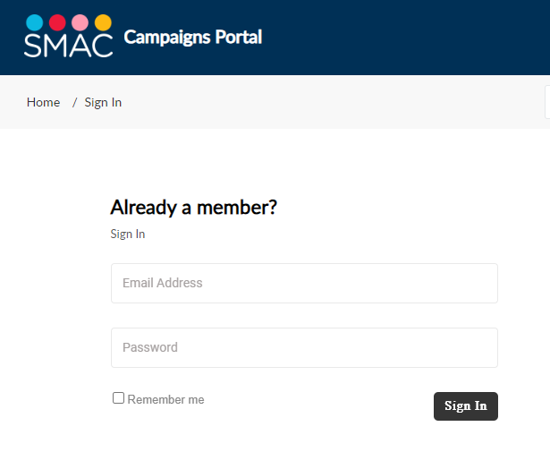The width and height of the screenshot is (550, 452).
Task: Click the "Remember me" label text
Action: [166, 400]
